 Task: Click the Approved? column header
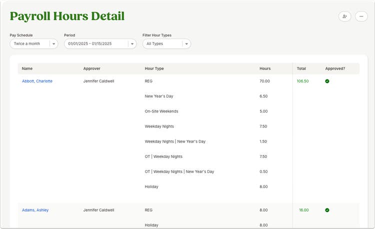click(x=335, y=68)
